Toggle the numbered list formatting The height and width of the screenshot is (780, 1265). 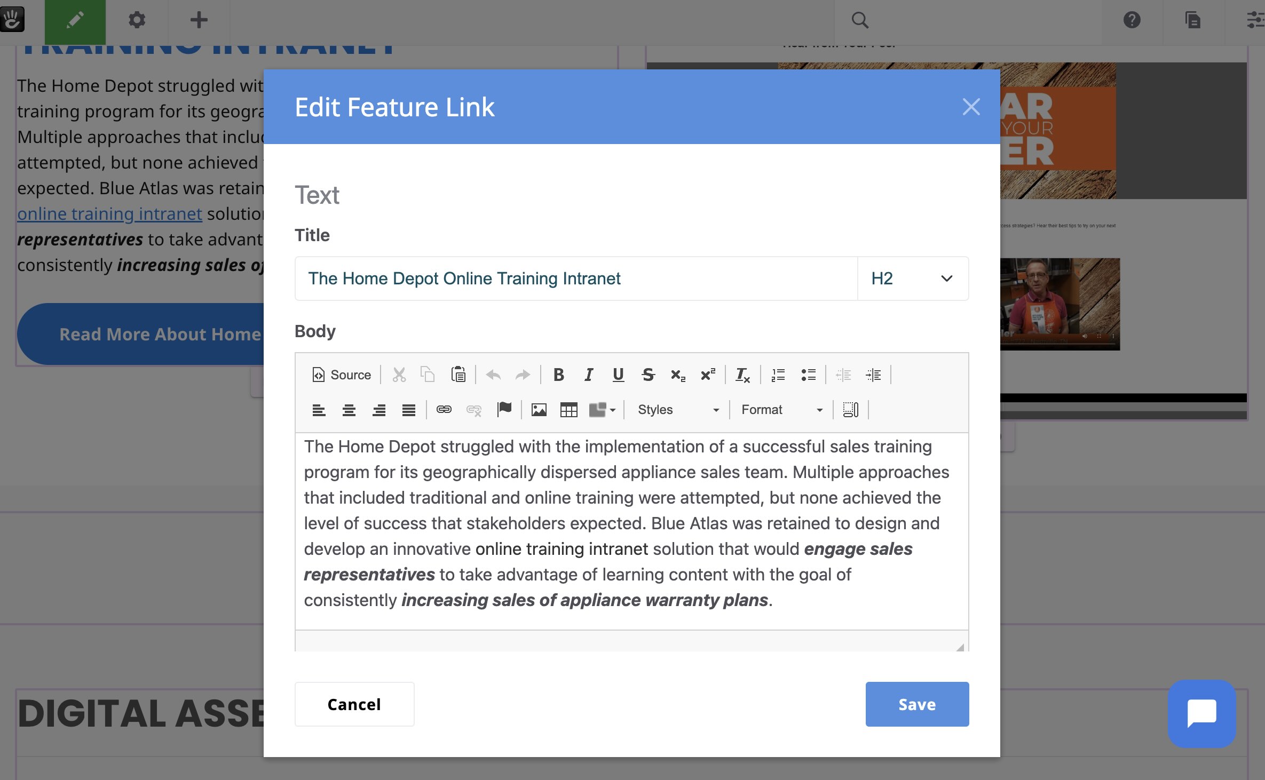778,375
